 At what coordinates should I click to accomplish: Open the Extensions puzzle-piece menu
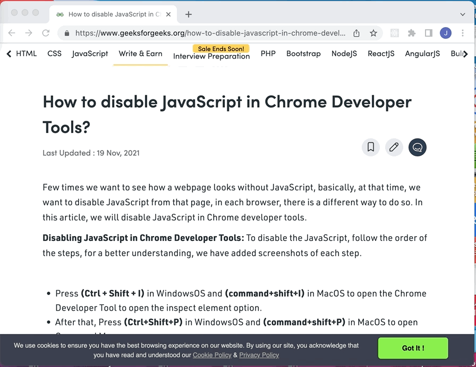coord(411,33)
